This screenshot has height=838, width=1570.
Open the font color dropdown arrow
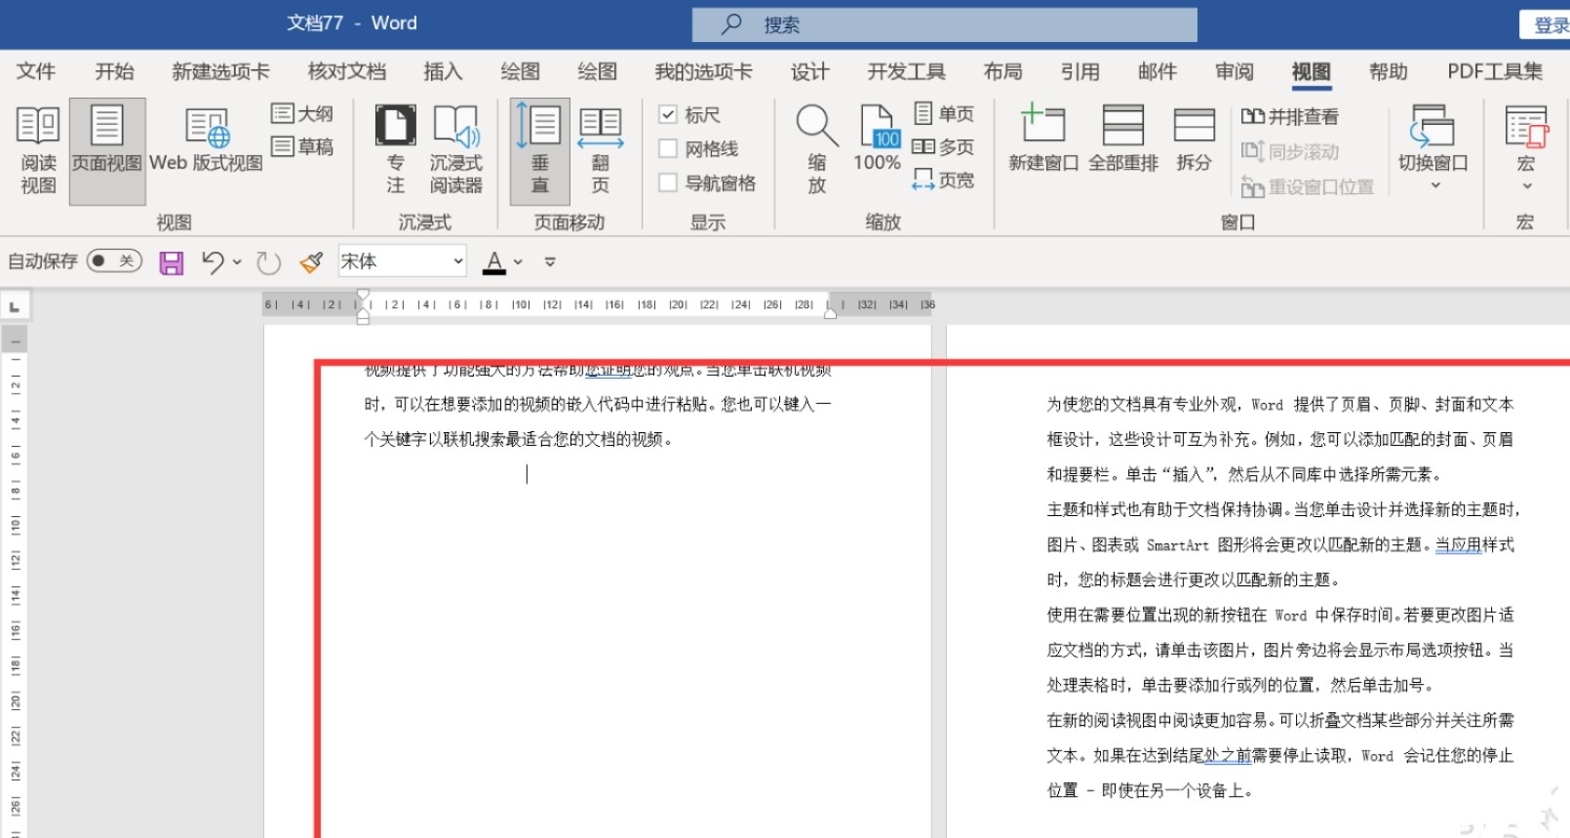[518, 261]
